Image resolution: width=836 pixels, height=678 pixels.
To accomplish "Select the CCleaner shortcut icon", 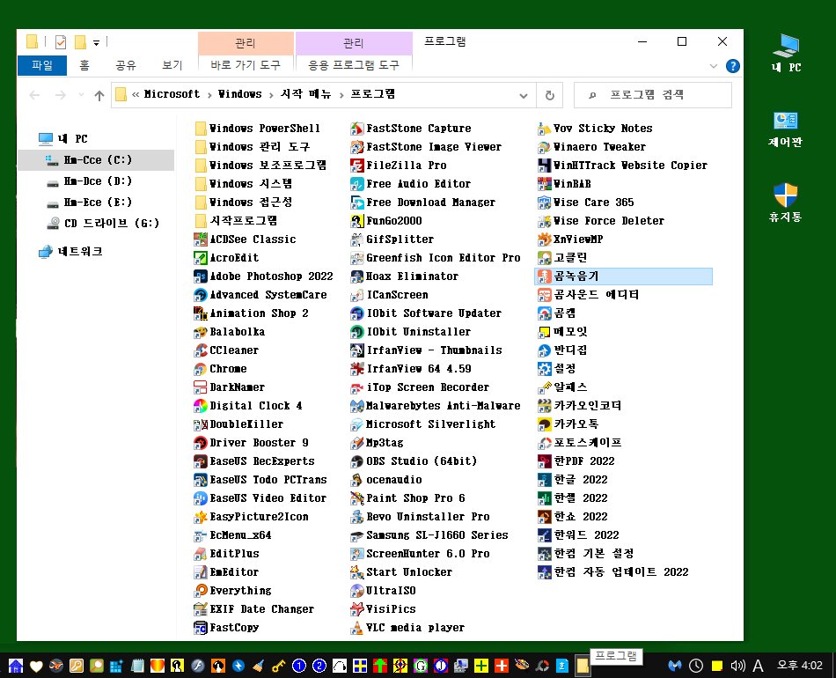I will coord(201,350).
